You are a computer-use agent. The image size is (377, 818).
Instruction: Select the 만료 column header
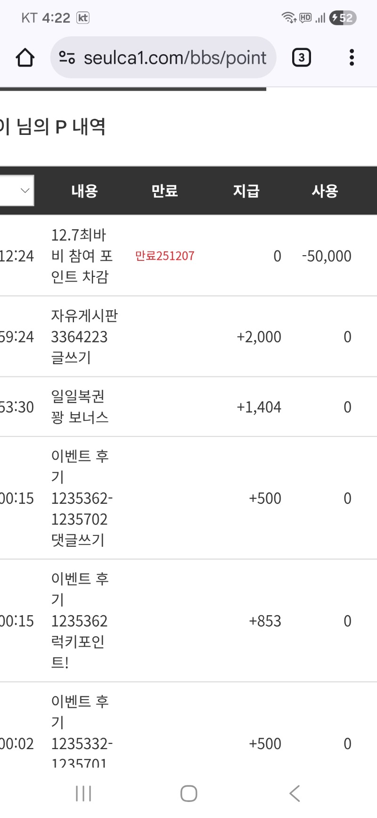coord(164,190)
